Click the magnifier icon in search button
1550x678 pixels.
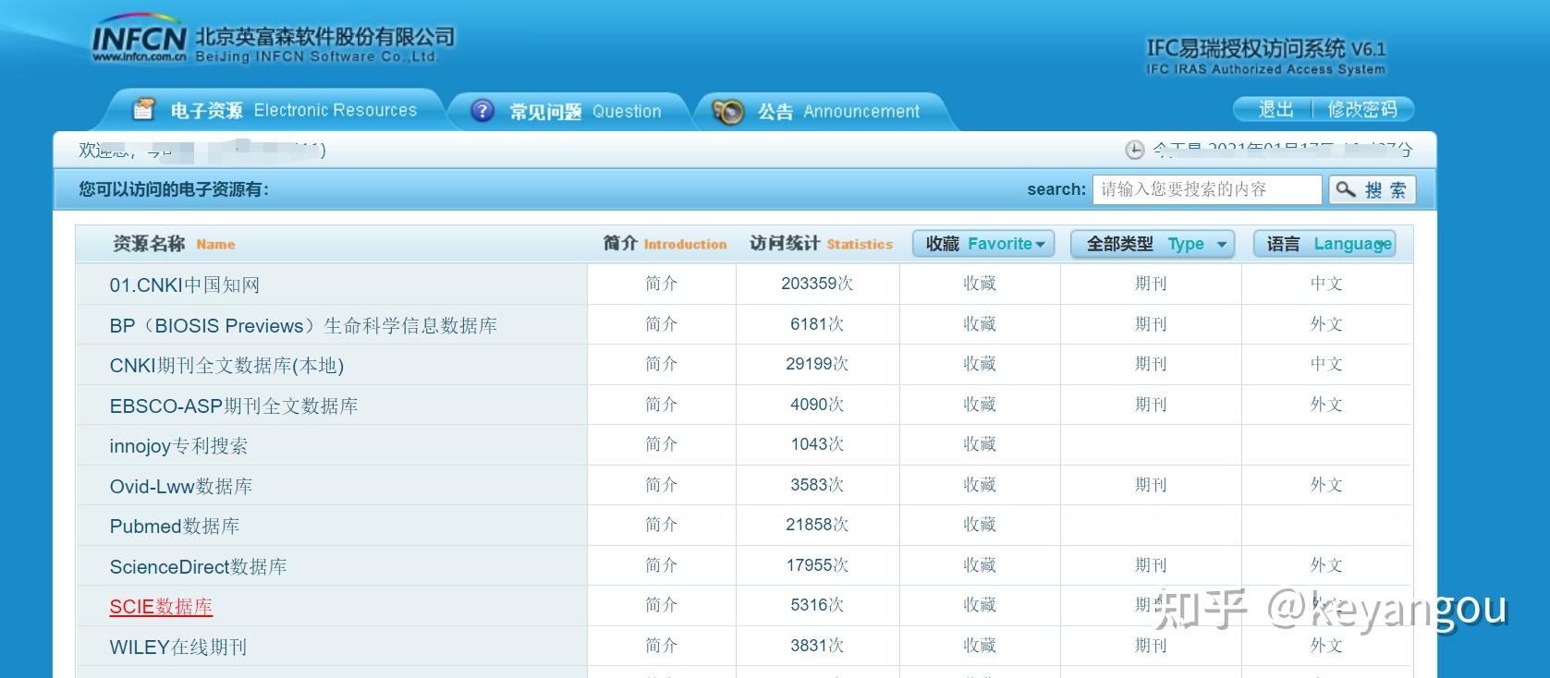tap(1346, 189)
